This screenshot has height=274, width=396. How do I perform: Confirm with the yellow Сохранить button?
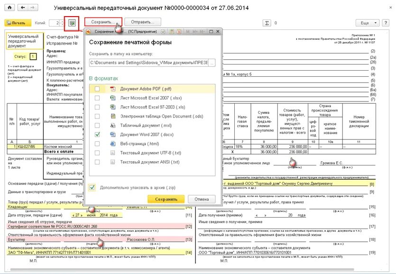click(166, 199)
